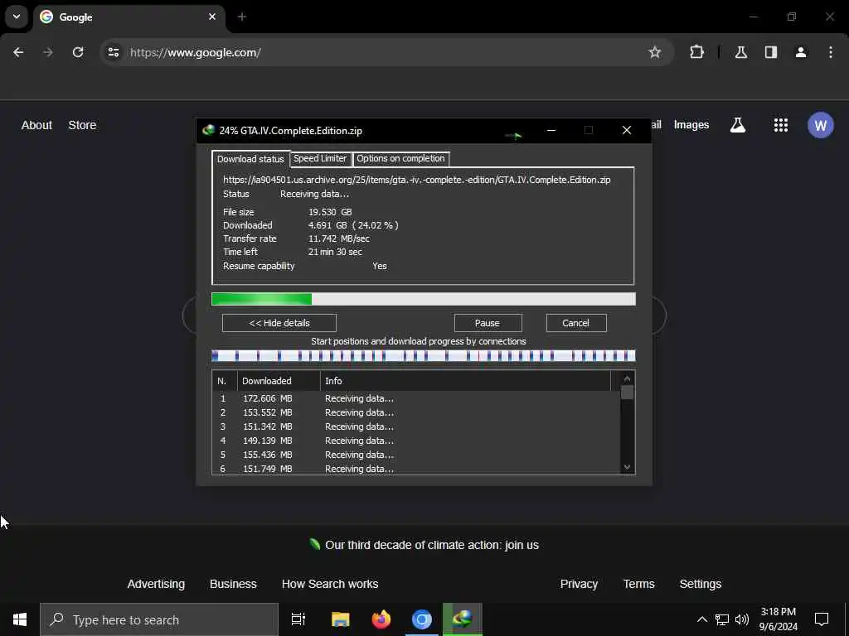
Task: Open Search Labs flask on Google page
Action: pos(737,126)
